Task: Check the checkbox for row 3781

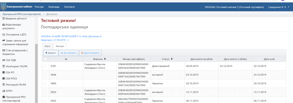Action: [44, 66]
